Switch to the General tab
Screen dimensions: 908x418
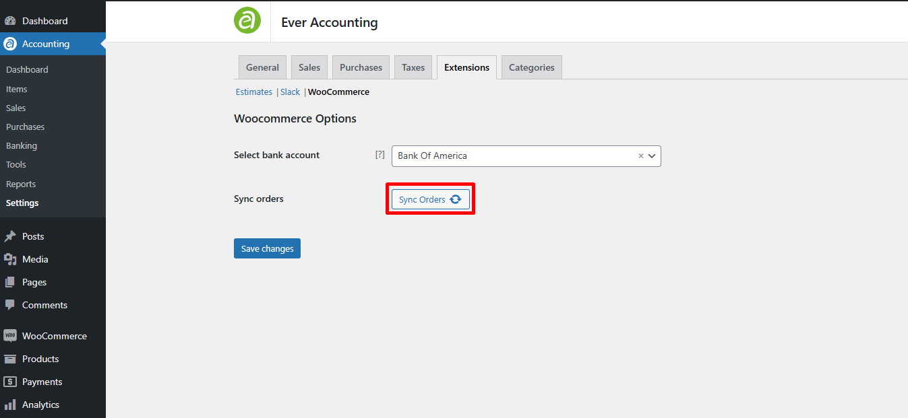262,67
